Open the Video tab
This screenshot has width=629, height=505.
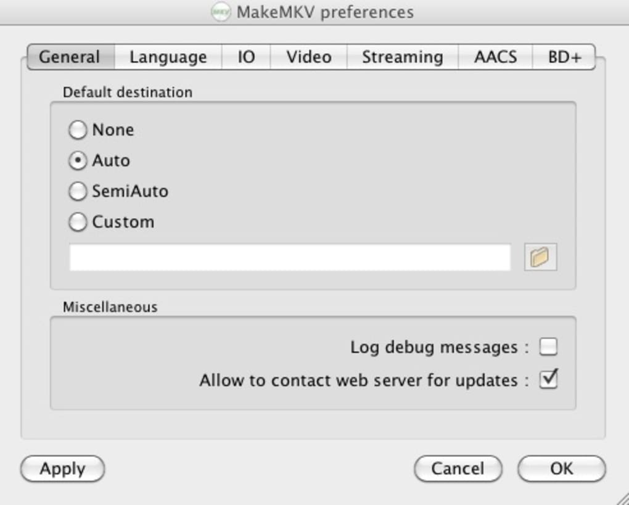pyautogui.click(x=309, y=57)
